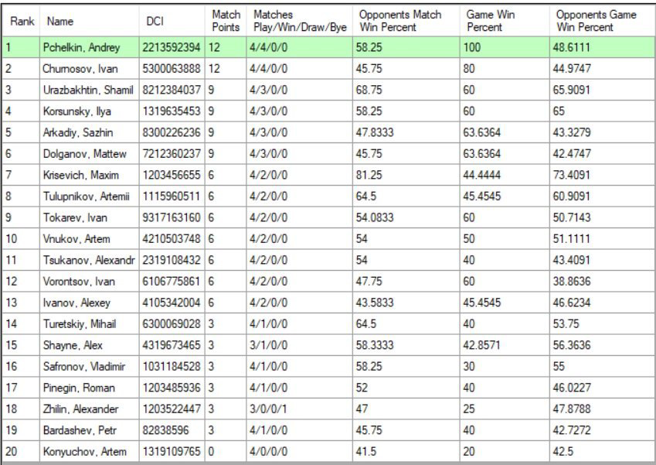Click the Match Points column header
The height and width of the screenshot is (465, 656).
pyautogui.click(x=226, y=21)
